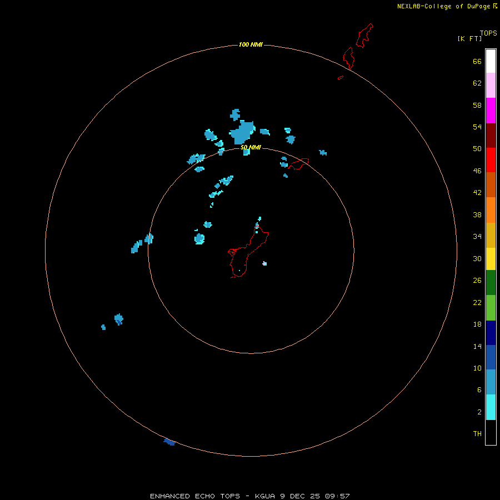500x500 pixels.
Task: Click the yellow 30 kft legend swatch
Action: [491, 259]
